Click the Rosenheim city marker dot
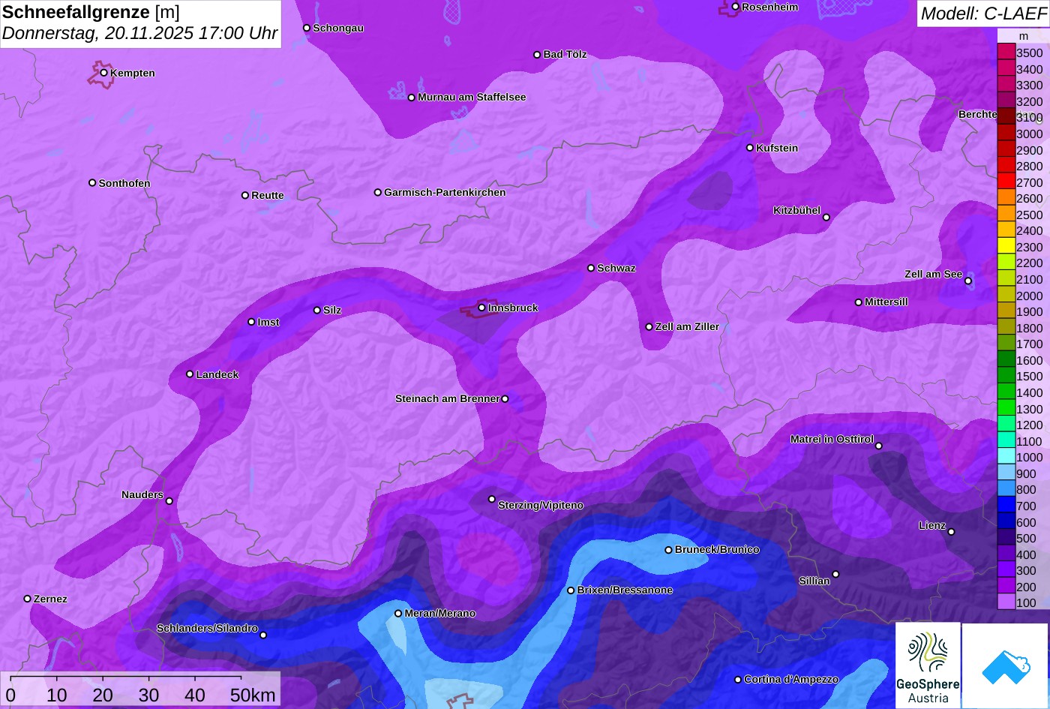1050x709 pixels. click(735, 7)
